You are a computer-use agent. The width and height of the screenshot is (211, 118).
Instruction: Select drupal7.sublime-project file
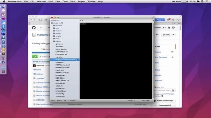[65, 60]
